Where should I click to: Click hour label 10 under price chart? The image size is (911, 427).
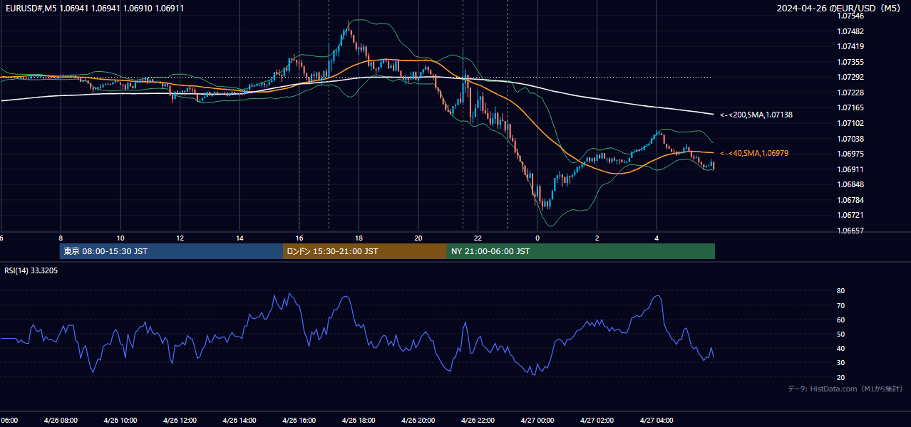[x=120, y=238]
